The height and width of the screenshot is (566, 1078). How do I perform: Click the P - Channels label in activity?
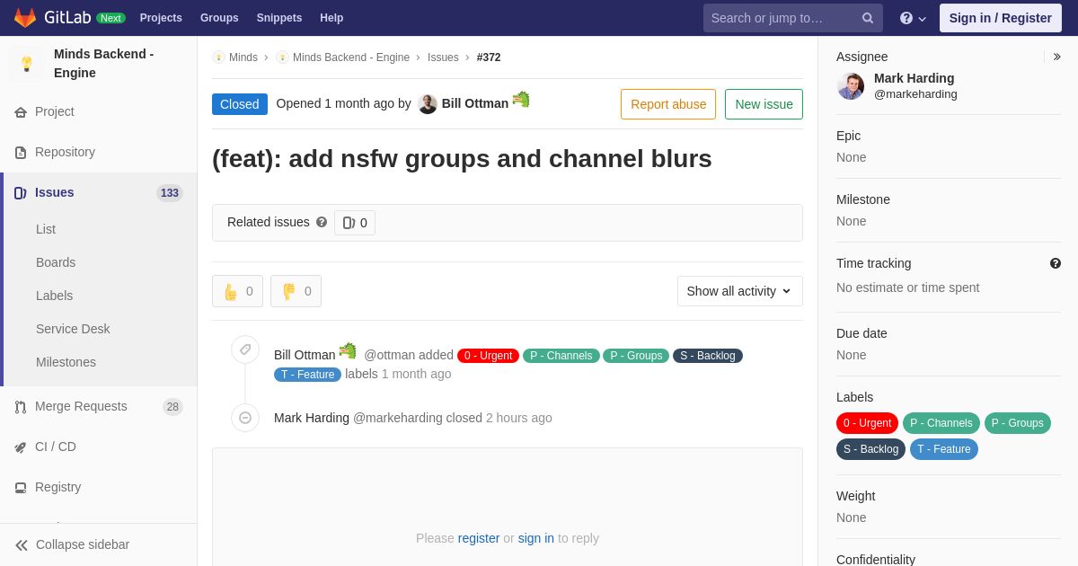coord(561,356)
